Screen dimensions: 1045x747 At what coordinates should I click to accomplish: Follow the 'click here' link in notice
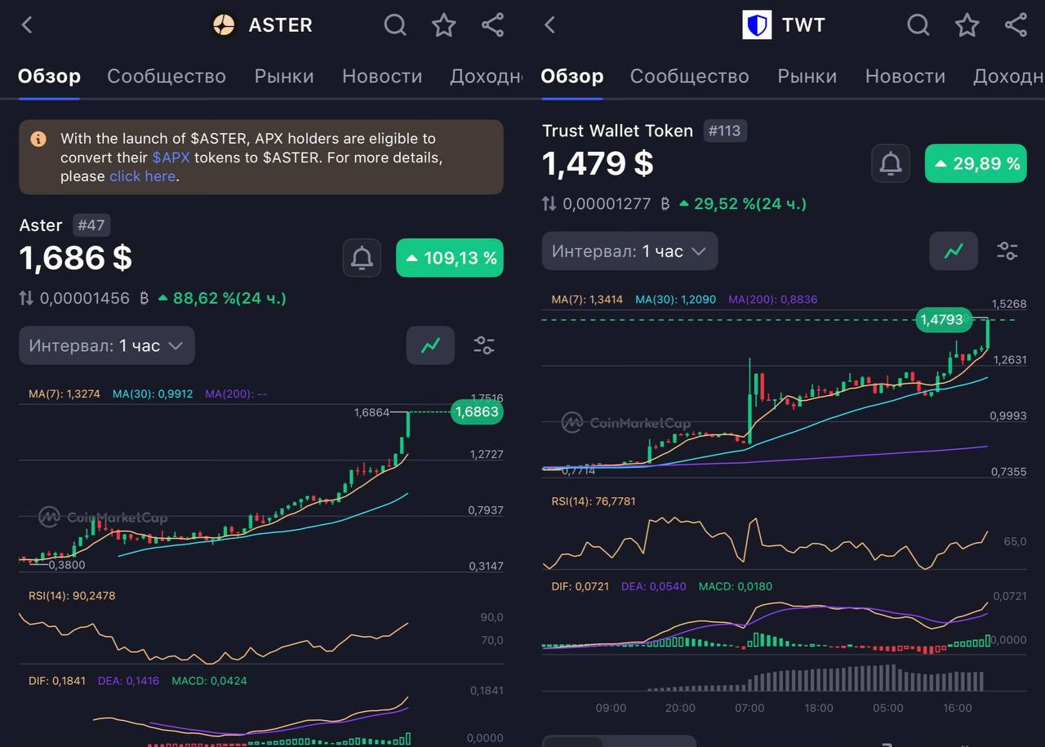click(143, 176)
